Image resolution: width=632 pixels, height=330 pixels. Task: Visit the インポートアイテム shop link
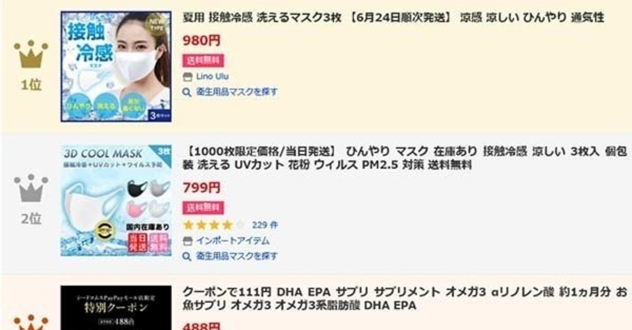[233, 241]
